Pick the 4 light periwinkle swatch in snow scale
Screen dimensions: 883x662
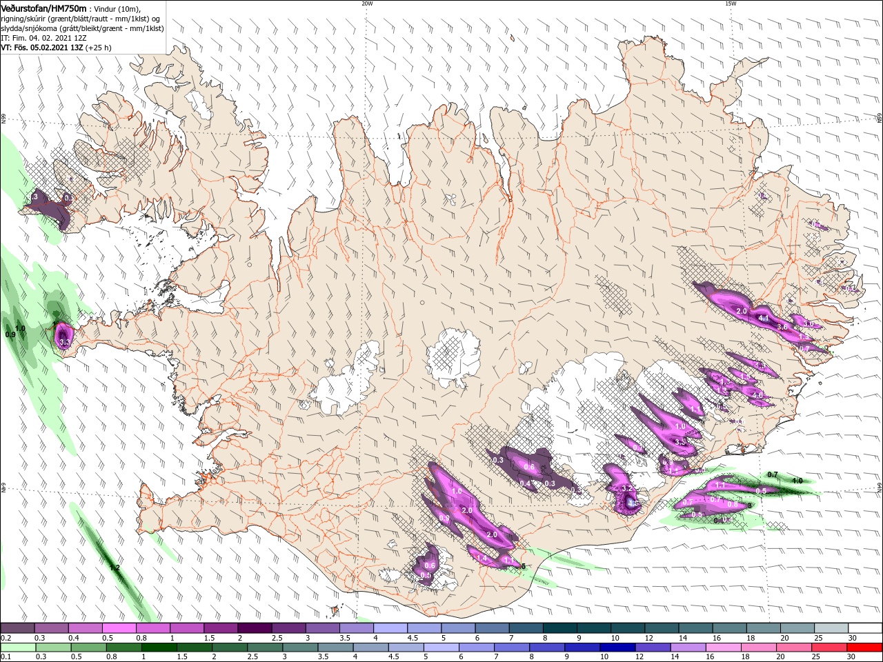[390, 628]
